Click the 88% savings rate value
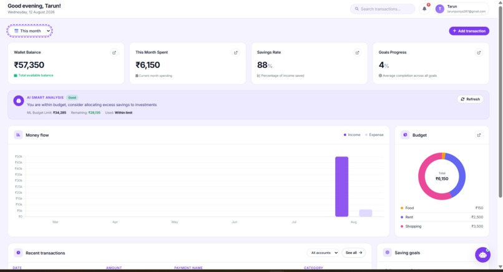The height and width of the screenshot is (272, 503). (x=265, y=65)
